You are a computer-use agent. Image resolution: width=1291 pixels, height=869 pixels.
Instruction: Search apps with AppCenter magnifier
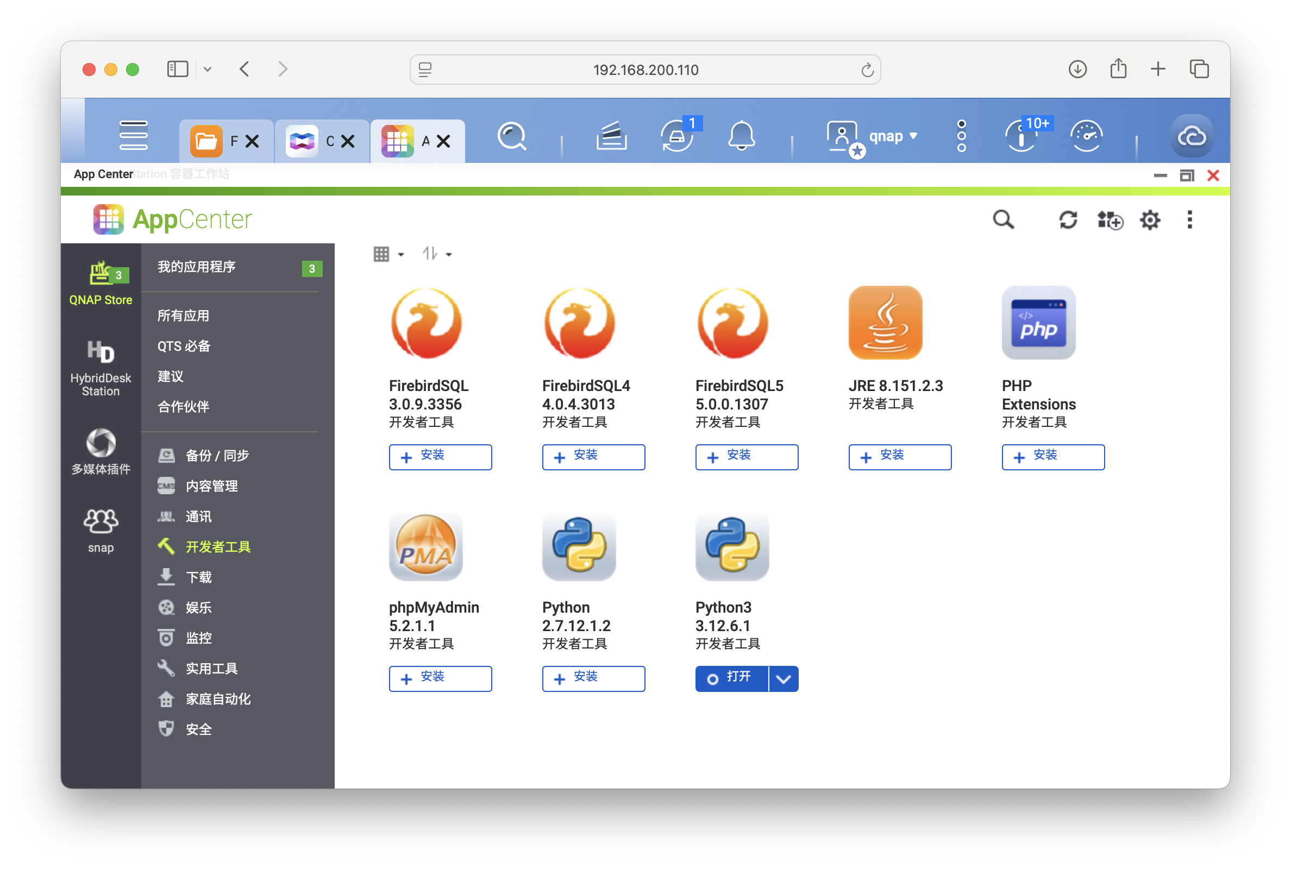pyautogui.click(x=1003, y=219)
